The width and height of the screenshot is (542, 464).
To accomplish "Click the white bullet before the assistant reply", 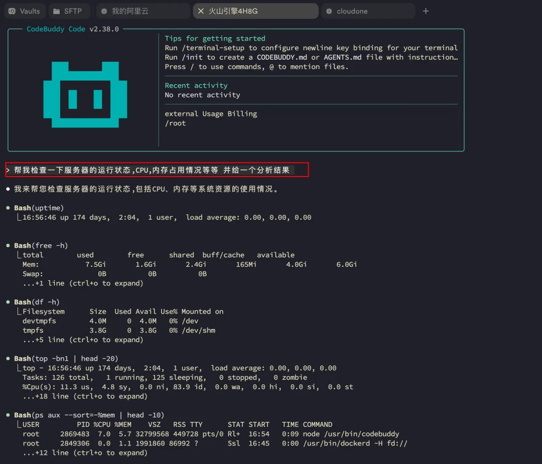I will [8, 190].
